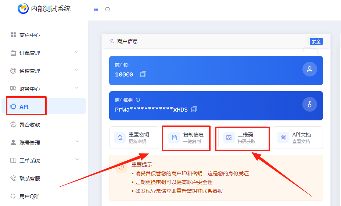Expand the 订单管理 submenu
341x206 pixels.
coord(77,52)
